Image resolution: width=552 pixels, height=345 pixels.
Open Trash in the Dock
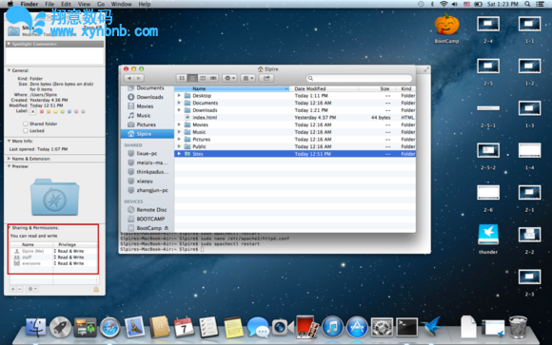tap(518, 327)
